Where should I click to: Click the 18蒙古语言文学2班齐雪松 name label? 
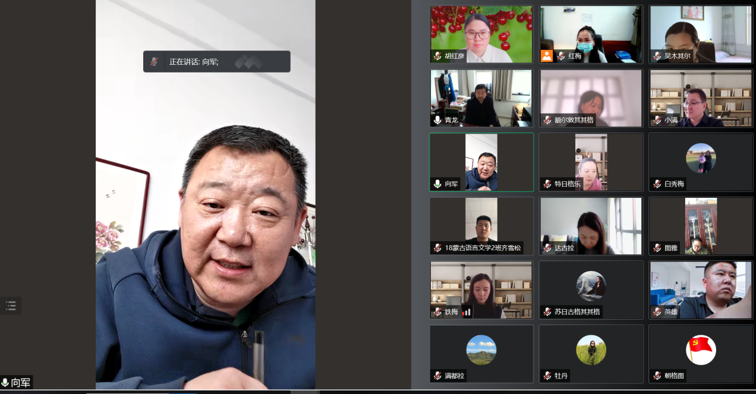(482, 248)
